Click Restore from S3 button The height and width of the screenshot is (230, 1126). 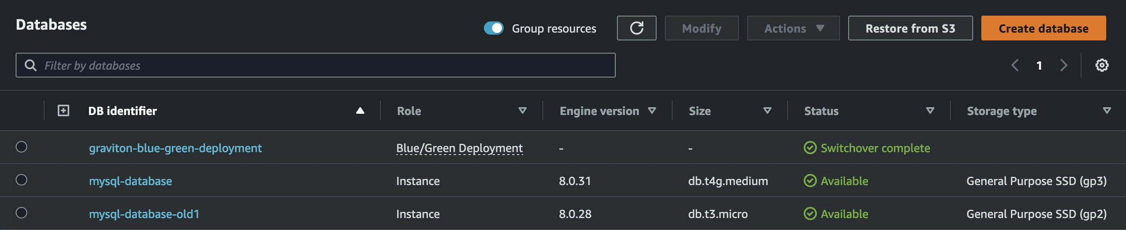pyautogui.click(x=910, y=28)
